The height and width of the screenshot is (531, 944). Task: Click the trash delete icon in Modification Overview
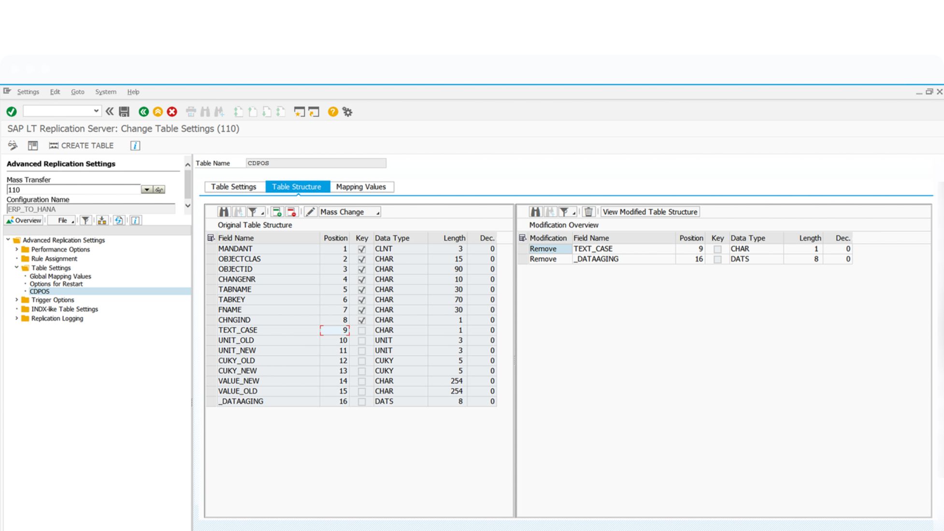[x=588, y=212]
